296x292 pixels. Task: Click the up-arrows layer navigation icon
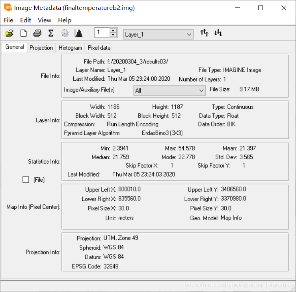coord(204,33)
